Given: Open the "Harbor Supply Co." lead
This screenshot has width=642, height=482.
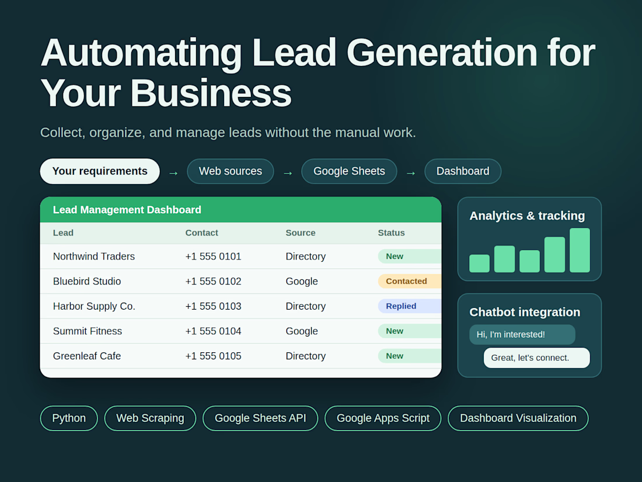Looking at the screenshot, I should [x=94, y=306].
